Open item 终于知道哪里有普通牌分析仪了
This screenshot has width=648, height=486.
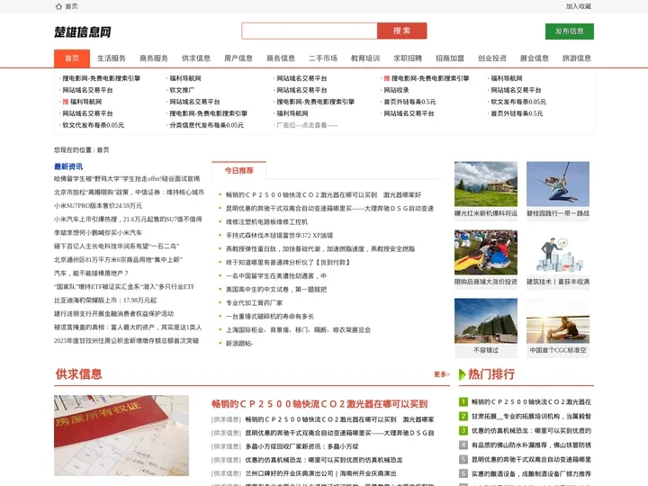(288, 262)
